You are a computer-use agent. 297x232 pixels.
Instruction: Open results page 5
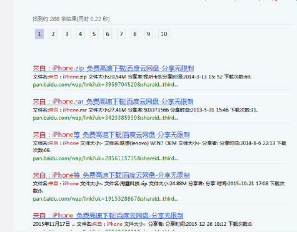click(94, 34)
